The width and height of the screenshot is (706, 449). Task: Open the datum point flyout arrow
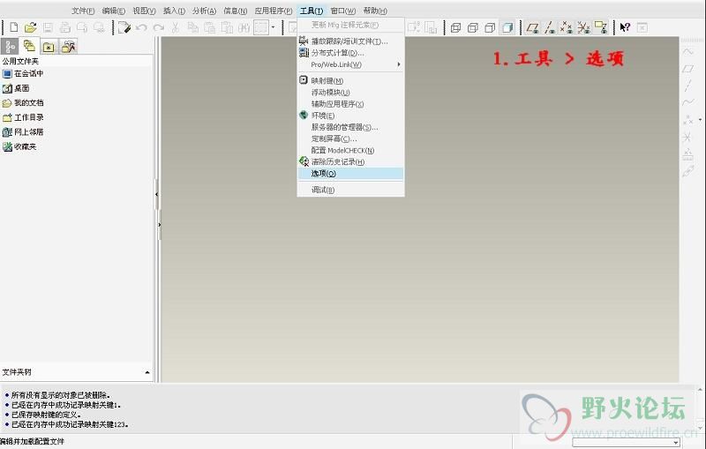700,120
